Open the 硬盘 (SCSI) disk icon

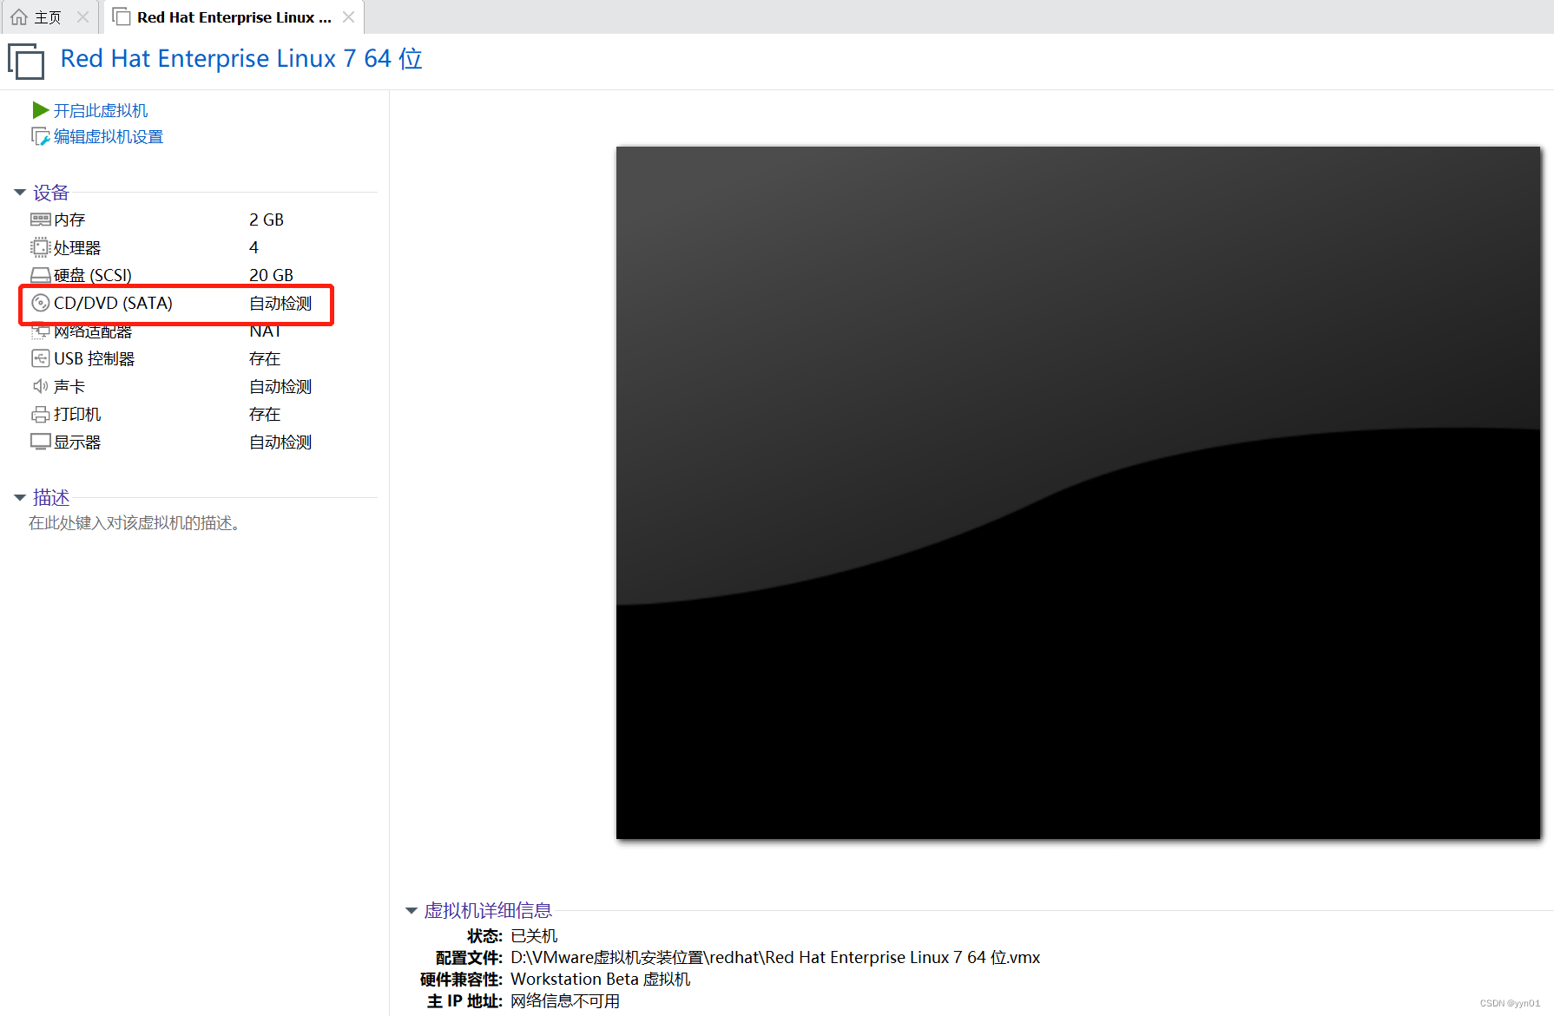tap(41, 275)
